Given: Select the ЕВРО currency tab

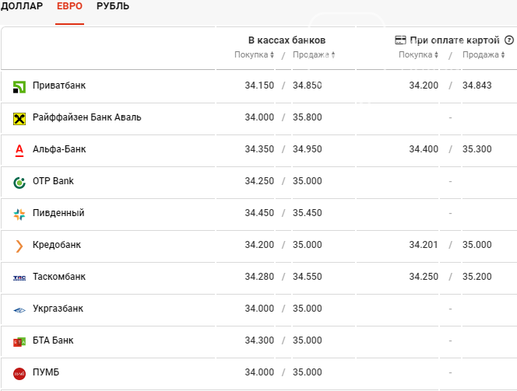Looking at the screenshot, I should point(69,6).
